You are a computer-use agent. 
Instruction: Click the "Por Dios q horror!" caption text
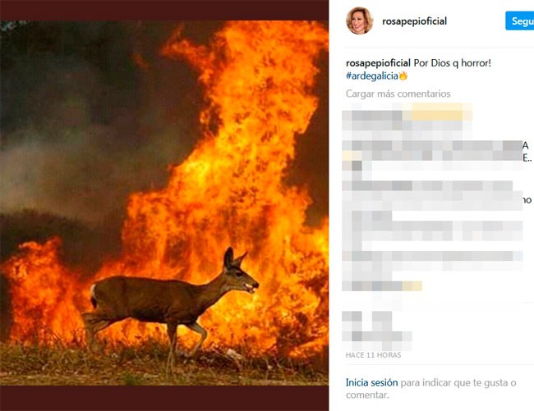[x=453, y=63]
